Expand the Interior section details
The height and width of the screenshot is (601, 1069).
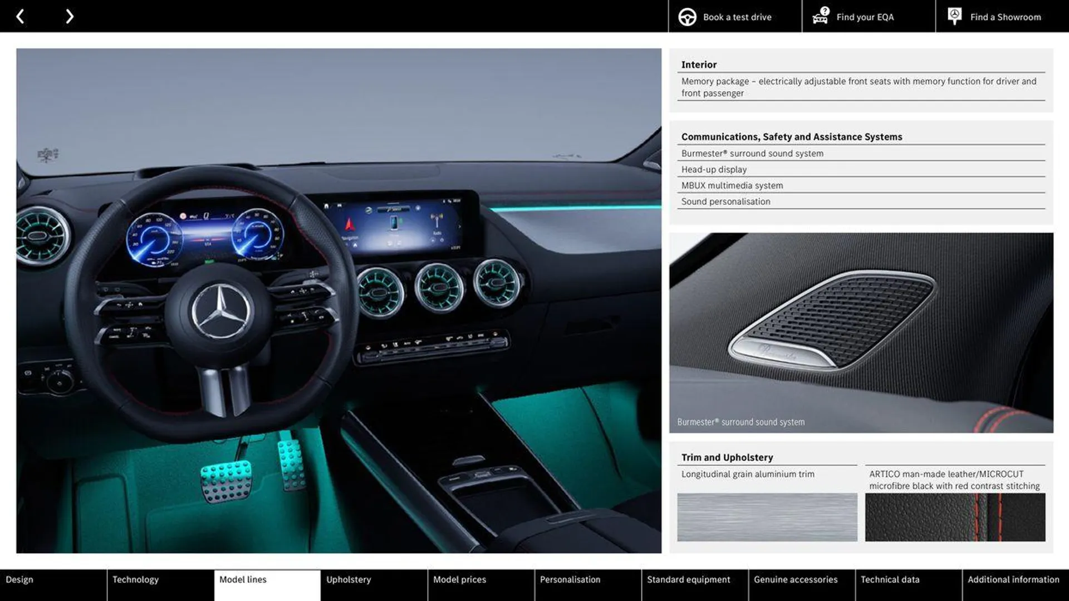coord(698,64)
